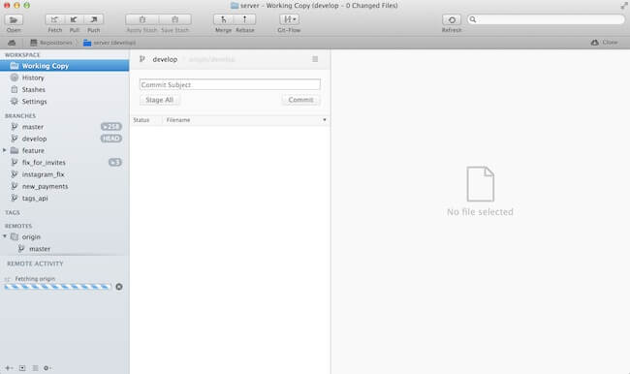Select the origin master remote branch

pos(64,249)
